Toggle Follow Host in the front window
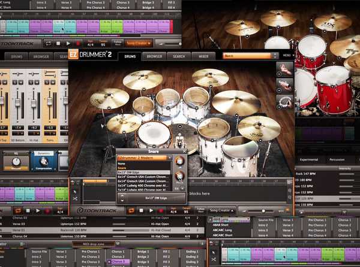 click(200, 210)
